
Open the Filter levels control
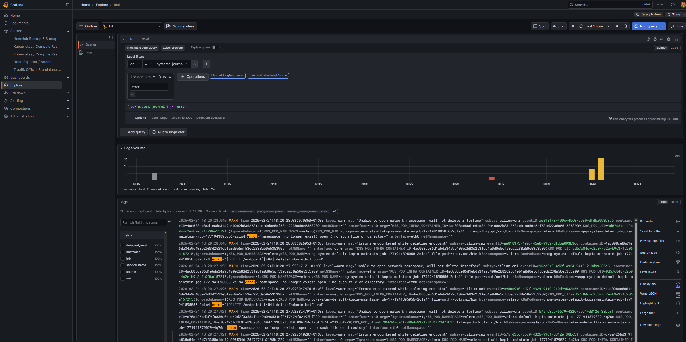[x=648, y=272]
